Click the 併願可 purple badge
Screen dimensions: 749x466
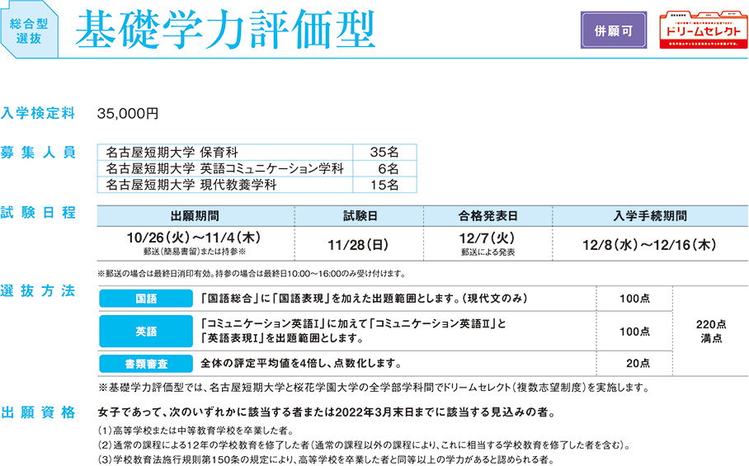[614, 30]
